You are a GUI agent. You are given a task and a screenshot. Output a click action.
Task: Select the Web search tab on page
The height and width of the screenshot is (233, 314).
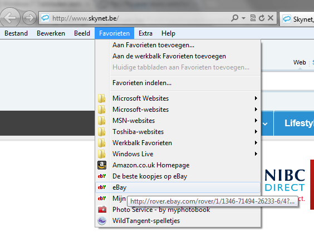click(300, 62)
